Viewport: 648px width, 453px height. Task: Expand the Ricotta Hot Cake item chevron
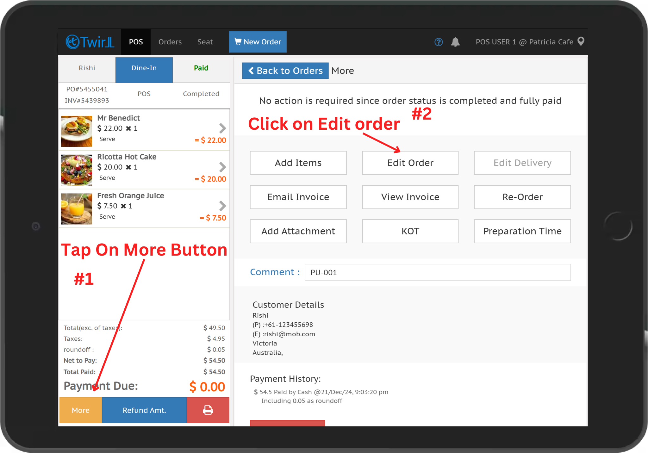point(222,167)
